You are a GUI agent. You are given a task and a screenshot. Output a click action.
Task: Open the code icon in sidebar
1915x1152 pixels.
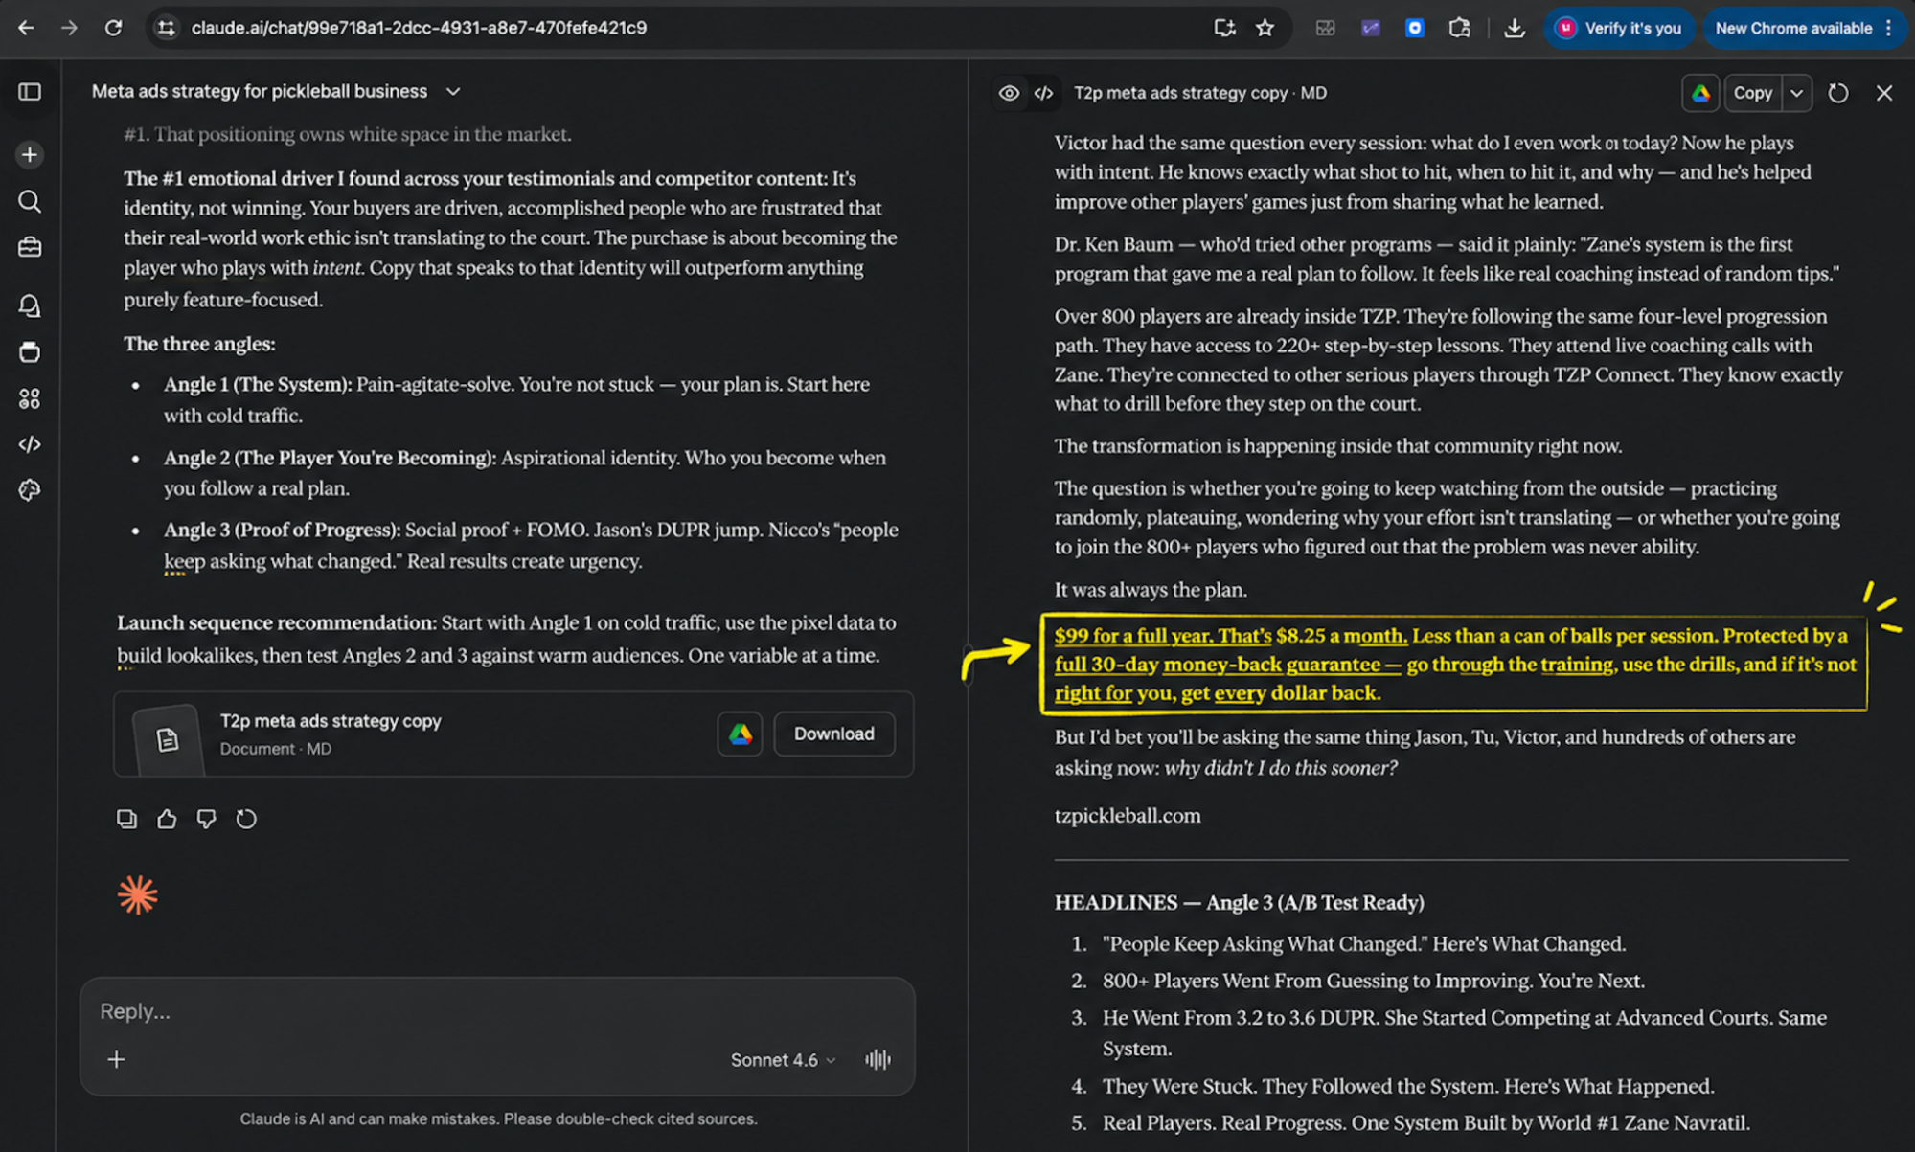coord(30,444)
